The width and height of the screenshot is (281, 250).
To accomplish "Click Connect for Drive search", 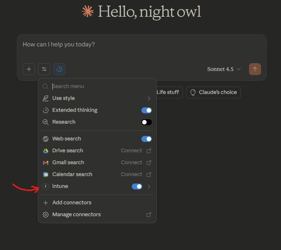I will point(131,151).
